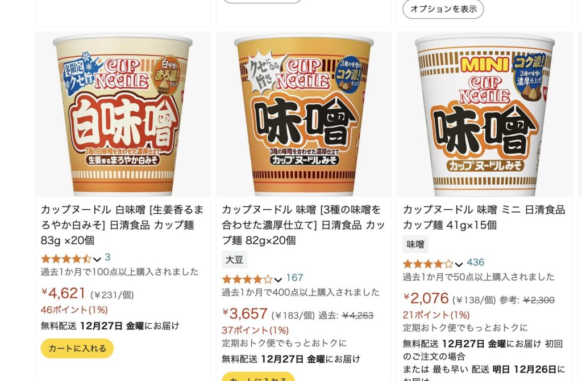Image resolution: width=582 pixels, height=381 pixels.
Task: Click star rating icons of white miso product
Action: [x=66, y=259]
